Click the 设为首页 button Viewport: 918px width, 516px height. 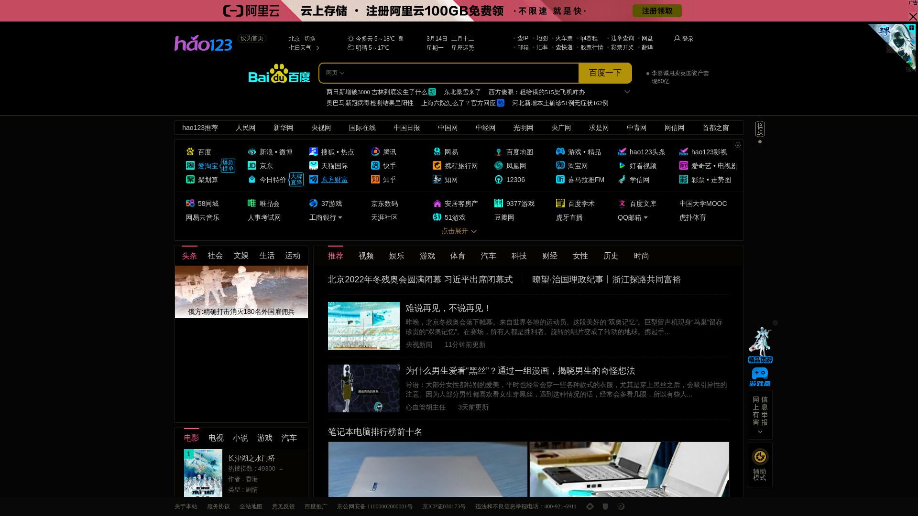252,39
